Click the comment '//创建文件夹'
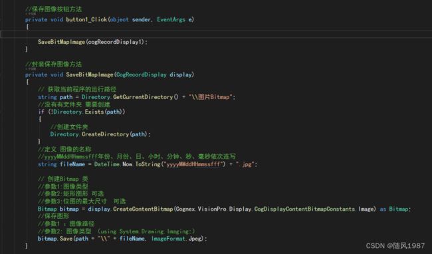This screenshot has height=254, width=432. [x=69, y=127]
